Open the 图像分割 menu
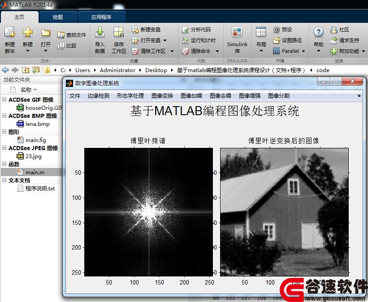This screenshot has height=302, width=368. pyautogui.click(x=279, y=96)
